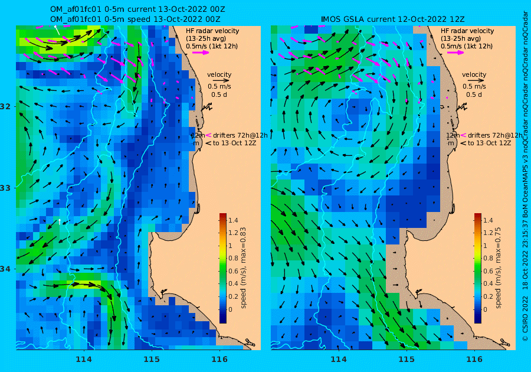Click the '1.4' tick on the OM_af01fc01 colorbar

(x=233, y=220)
